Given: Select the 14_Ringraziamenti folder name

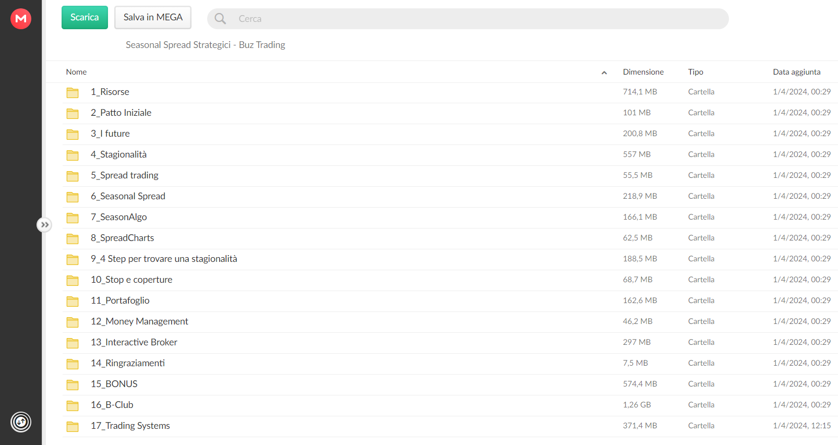Looking at the screenshot, I should (x=128, y=363).
